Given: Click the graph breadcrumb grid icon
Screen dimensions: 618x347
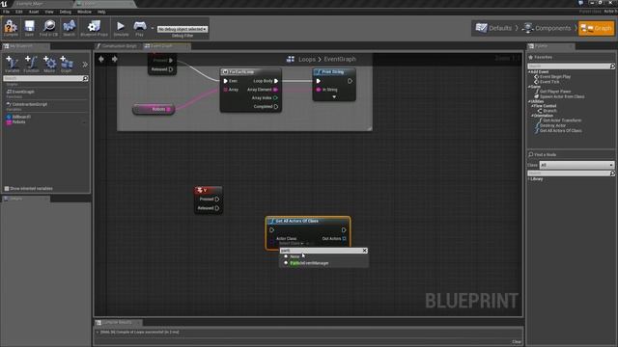Looking at the screenshot, I should click(x=291, y=59).
